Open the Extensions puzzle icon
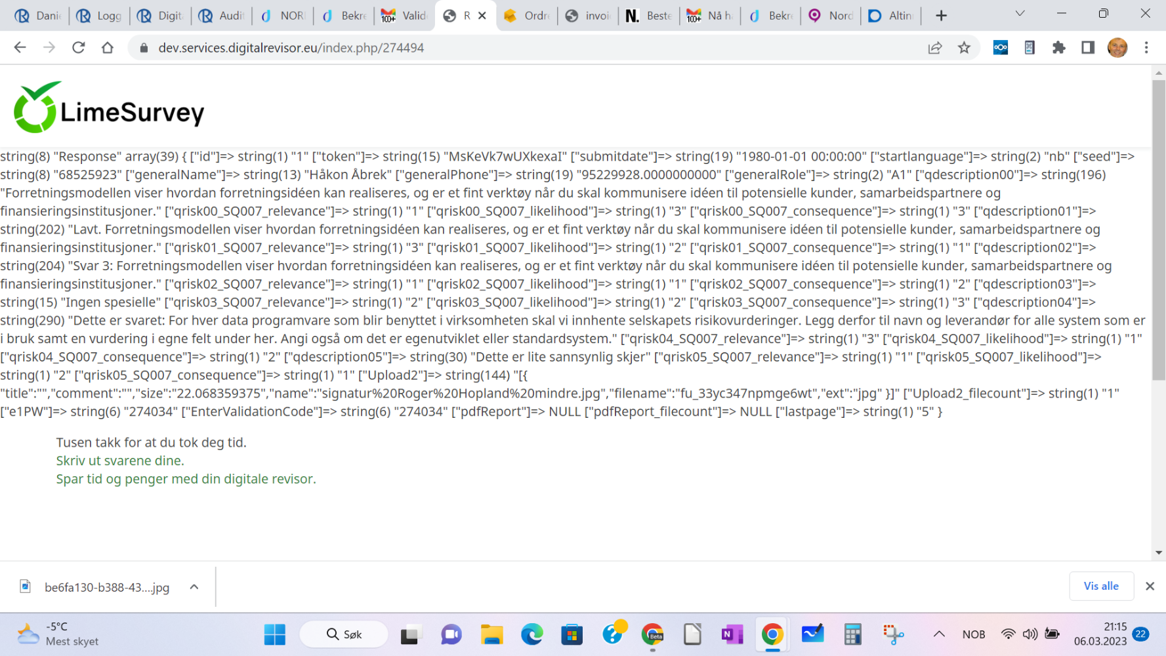This screenshot has width=1166, height=656. (x=1058, y=47)
